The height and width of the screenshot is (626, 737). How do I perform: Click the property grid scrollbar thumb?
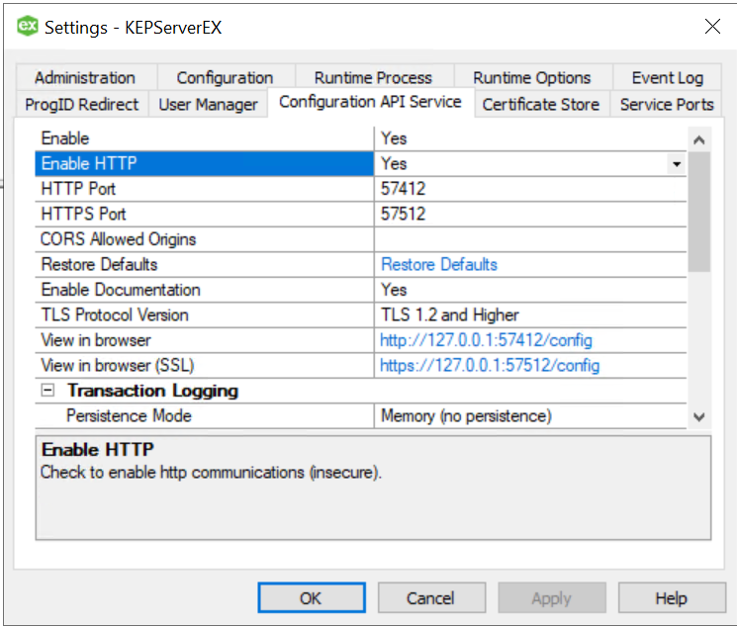699,212
